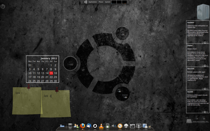
Task: Click the red pin on 'lipik 1' note
Action: coord(29,87)
